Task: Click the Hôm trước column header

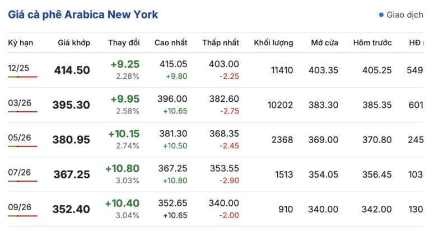Action: point(372,43)
